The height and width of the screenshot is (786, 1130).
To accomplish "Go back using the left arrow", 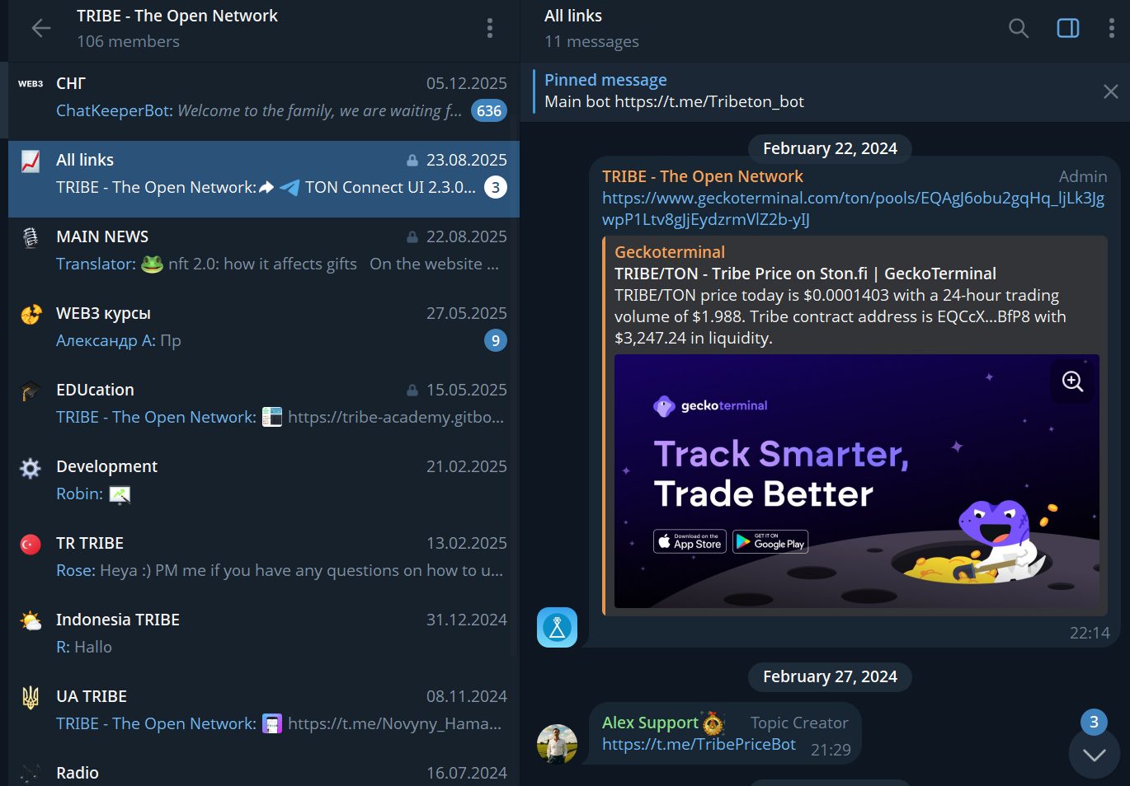I will pyautogui.click(x=41, y=29).
